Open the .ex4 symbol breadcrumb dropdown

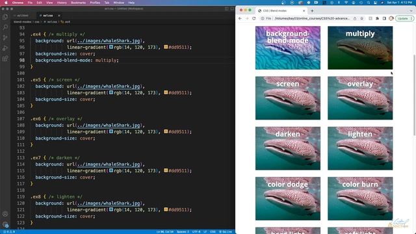[66, 21]
